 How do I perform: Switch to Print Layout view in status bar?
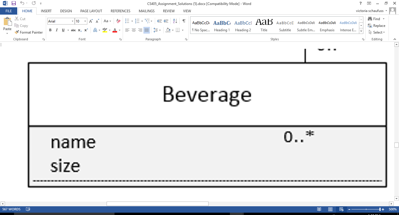pos(330,209)
